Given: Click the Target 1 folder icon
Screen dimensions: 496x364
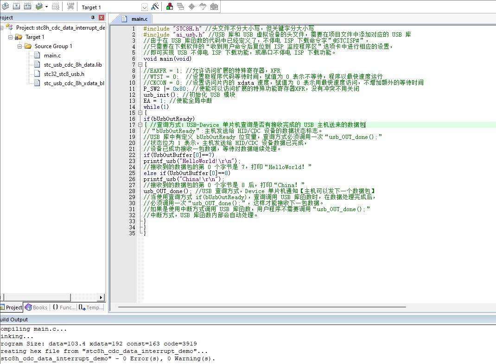Looking at the screenshot, I should (19, 37).
